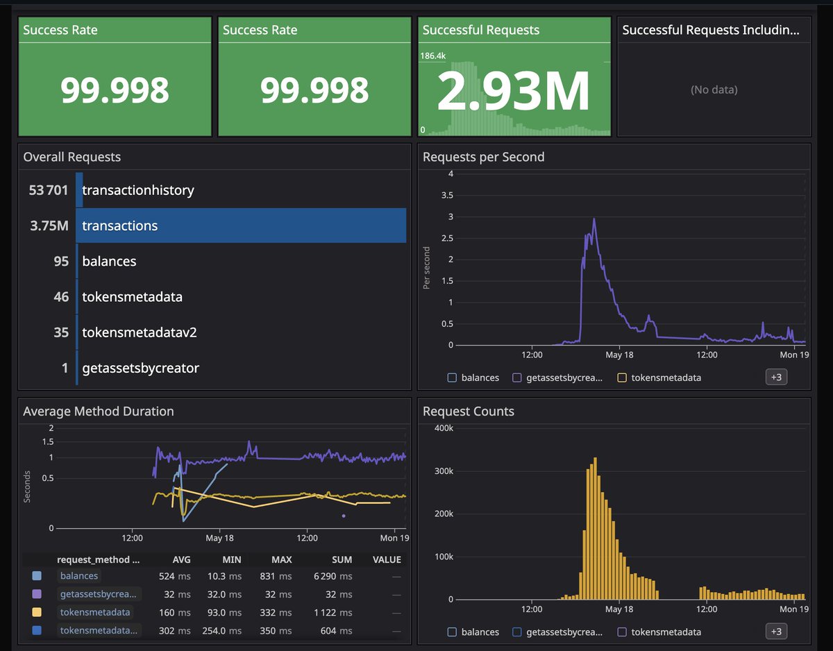Click the 10.3 ms minimum cell
The image size is (833, 651).
224,576
